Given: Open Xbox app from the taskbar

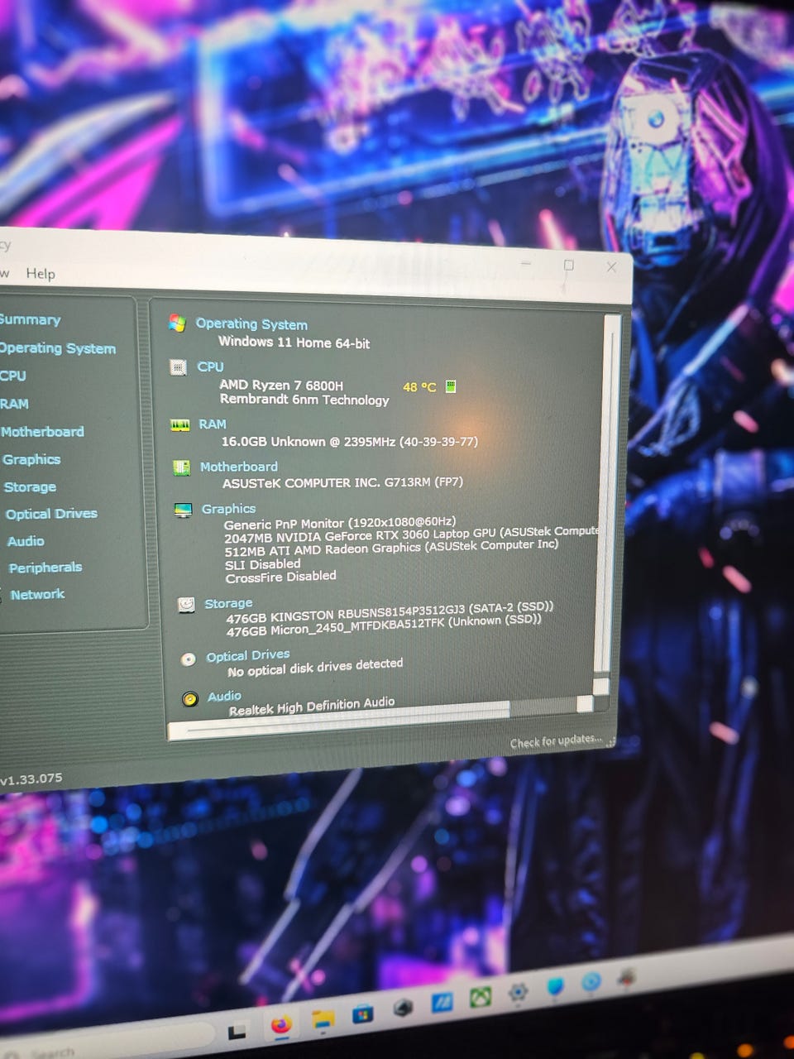Looking at the screenshot, I should click(481, 996).
